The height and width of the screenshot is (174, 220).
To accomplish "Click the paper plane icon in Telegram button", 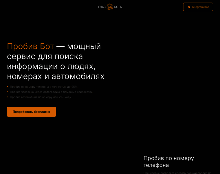I will (189, 7).
